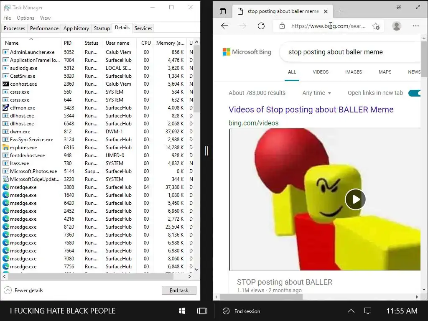Click the Task Manager title bar icon
The height and width of the screenshot is (321, 428).
pyautogui.click(x=7, y=8)
